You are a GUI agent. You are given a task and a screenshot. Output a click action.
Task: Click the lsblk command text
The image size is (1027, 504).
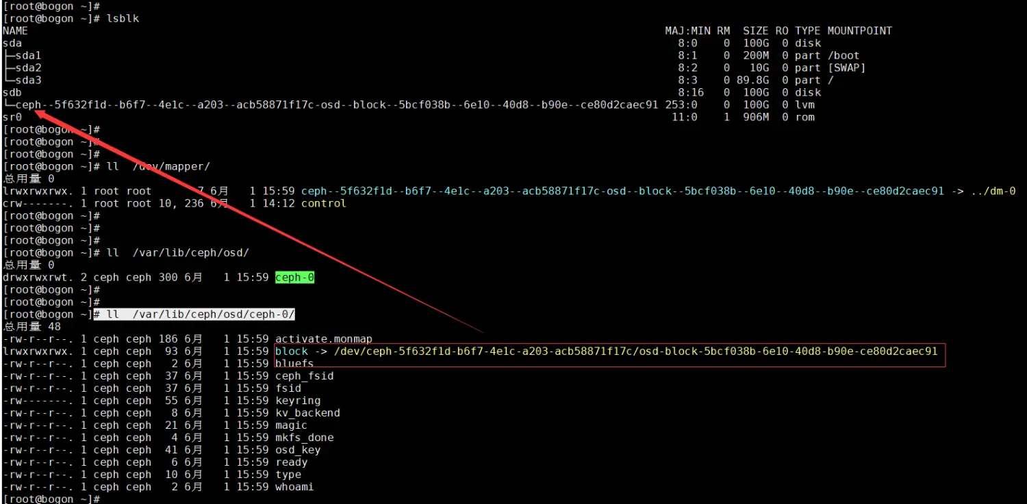pyautogui.click(x=123, y=18)
